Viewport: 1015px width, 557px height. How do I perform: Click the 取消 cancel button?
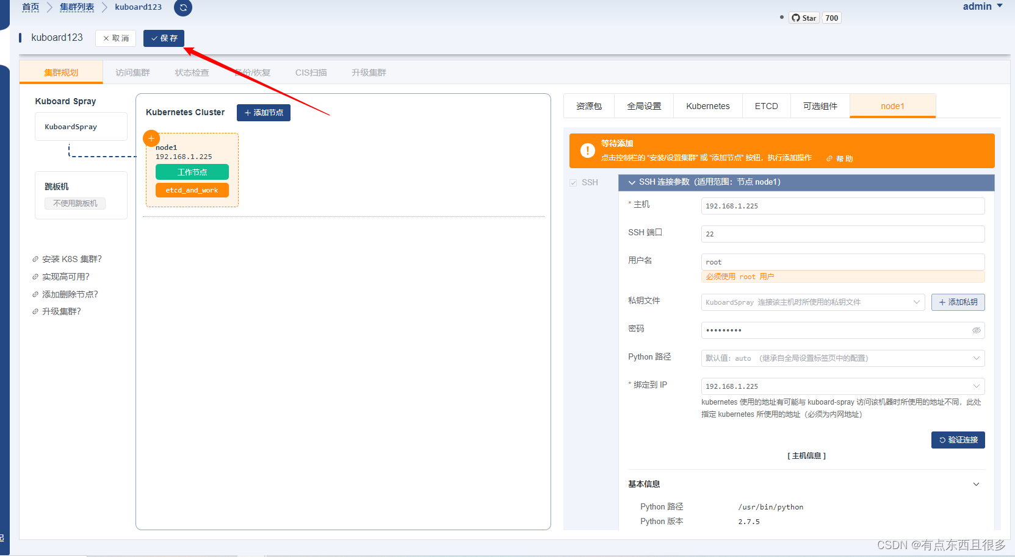coord(115,38)
